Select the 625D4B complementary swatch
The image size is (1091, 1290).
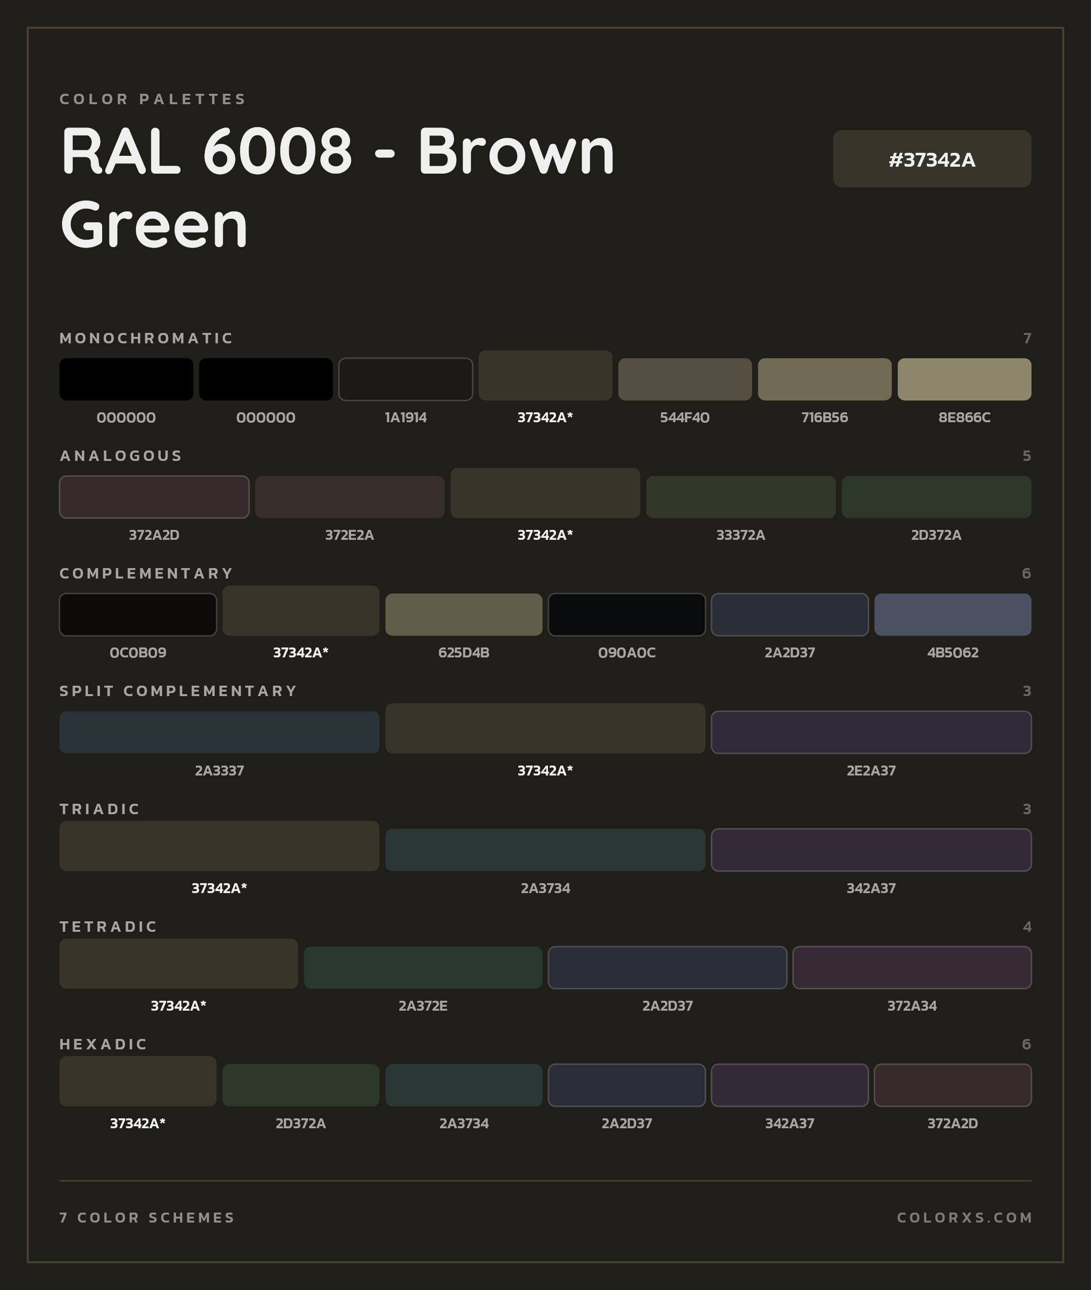coord(464,614)
